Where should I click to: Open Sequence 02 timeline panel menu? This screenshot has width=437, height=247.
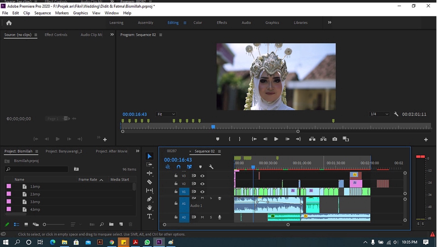[219, 151]
